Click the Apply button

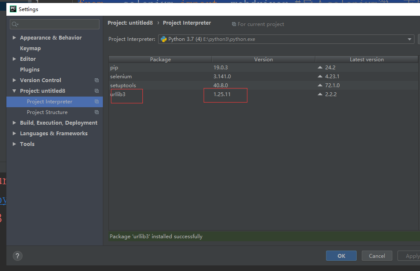pos(409,256)
